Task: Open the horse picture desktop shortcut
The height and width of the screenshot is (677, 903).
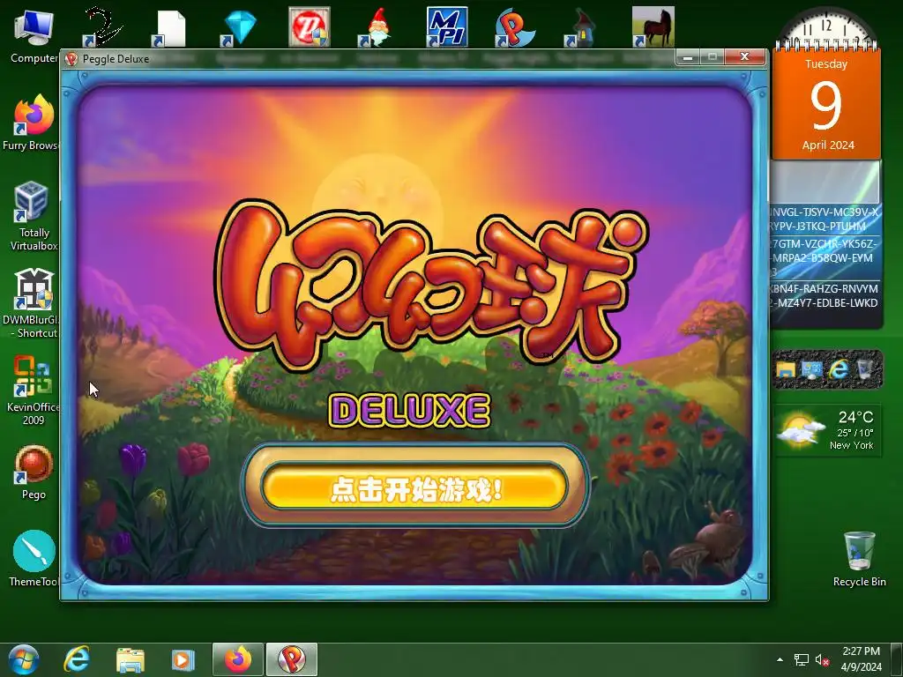Action: 653,26
